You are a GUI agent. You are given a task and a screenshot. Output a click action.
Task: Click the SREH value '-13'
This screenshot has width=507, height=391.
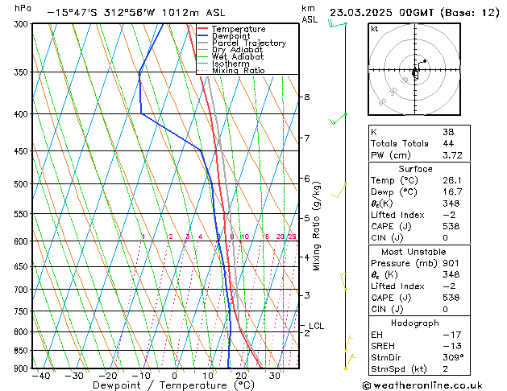tap(452, 346)
